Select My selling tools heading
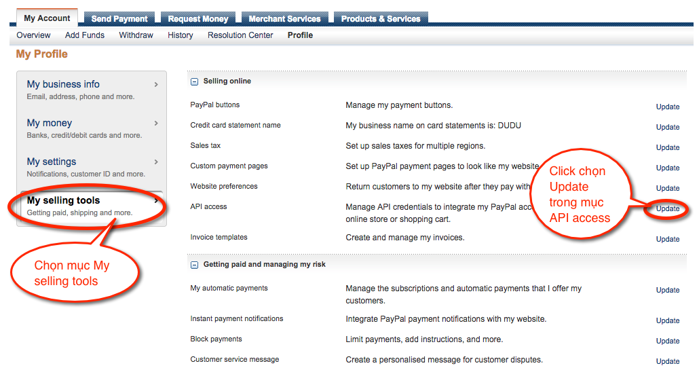This screenshot has height=372, width=699. [63, 201]
